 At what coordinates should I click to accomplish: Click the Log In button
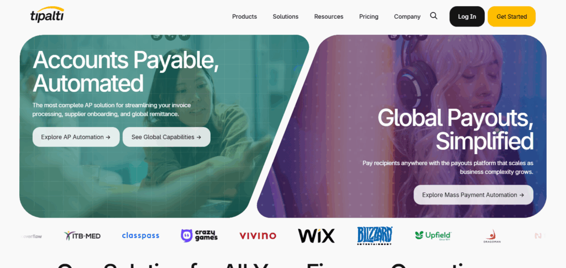467,17
